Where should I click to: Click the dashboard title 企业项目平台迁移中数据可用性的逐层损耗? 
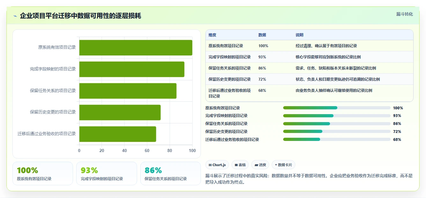click(x=80, y=16)
